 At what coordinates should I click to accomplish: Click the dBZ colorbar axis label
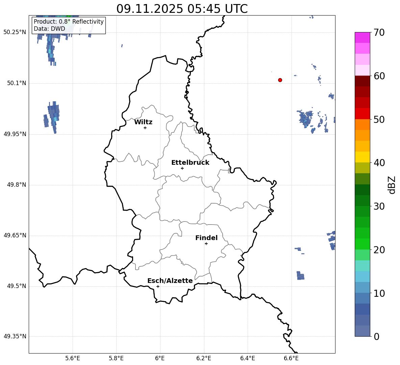[x=392, y=185]
